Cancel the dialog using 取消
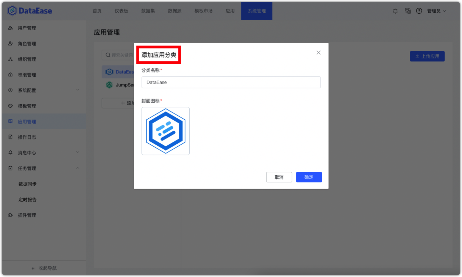The width and height of the screenshot is (462, 277). click(x=279, y=177)
